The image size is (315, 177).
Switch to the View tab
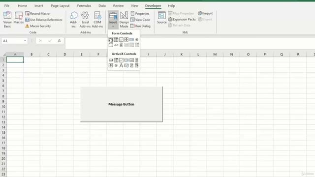tap(134, 5)
